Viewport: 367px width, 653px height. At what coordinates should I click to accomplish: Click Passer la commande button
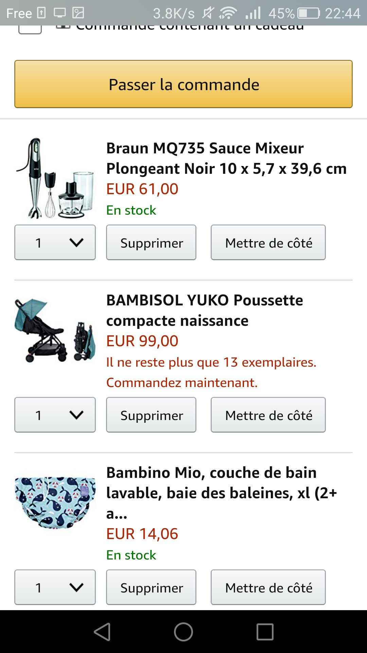click(183, 84)
